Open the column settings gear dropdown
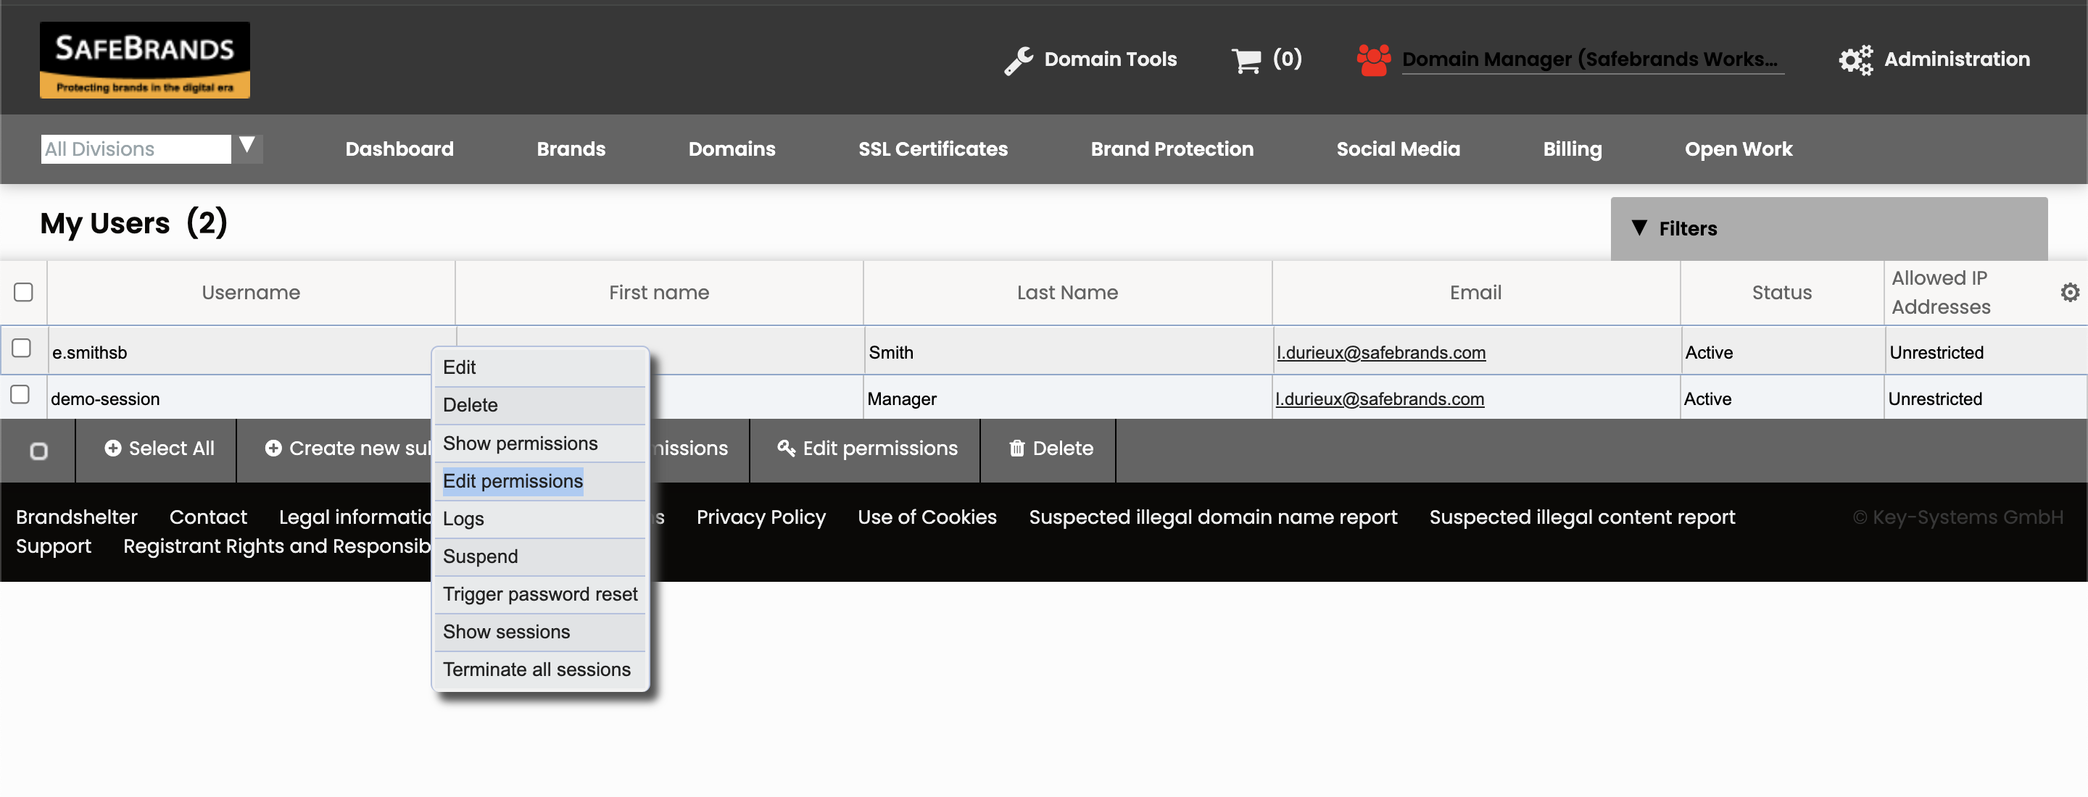 2069,291
